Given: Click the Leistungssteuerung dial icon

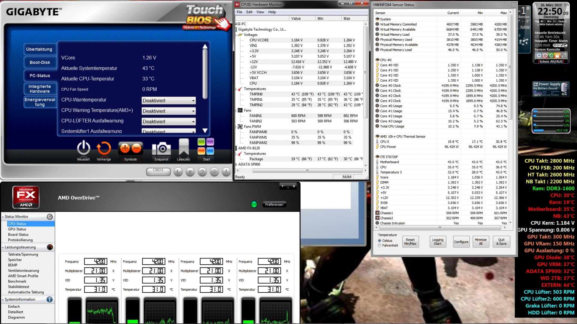Looking at the screenshot, I should (x=50, y=247).
